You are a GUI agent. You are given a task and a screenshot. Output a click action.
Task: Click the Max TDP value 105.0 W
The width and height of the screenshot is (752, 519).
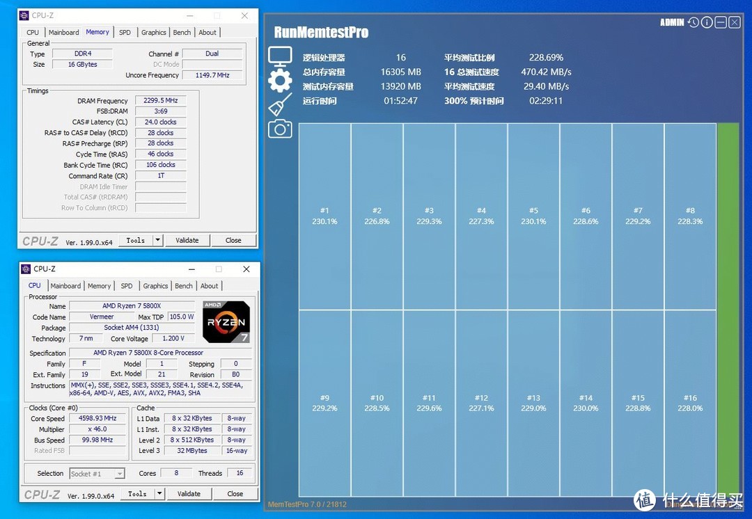tap(182, 317)
